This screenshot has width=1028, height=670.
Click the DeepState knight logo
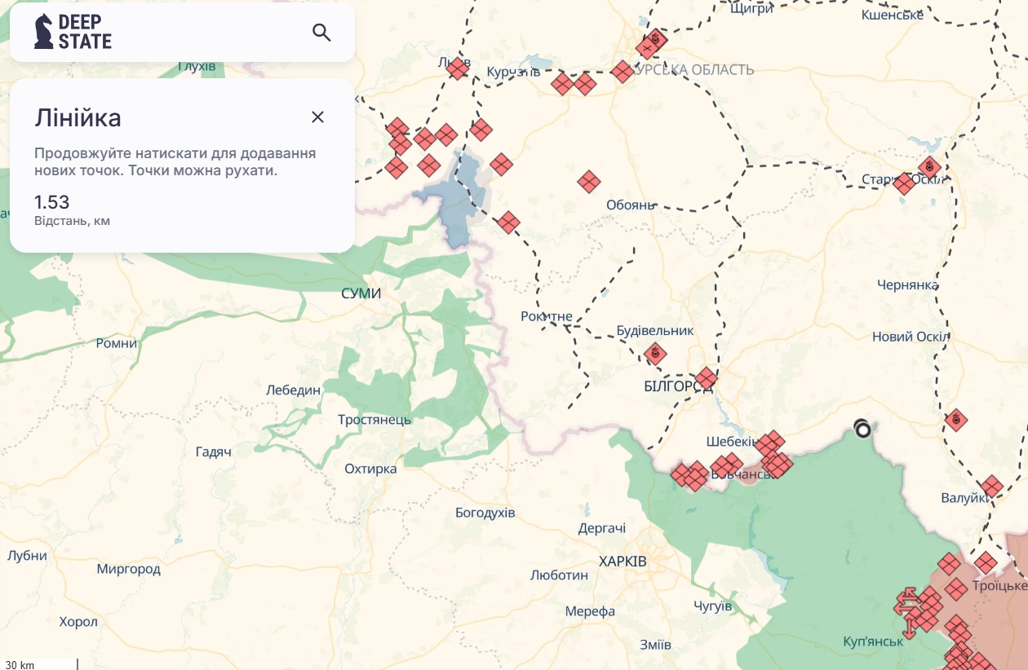43,32
